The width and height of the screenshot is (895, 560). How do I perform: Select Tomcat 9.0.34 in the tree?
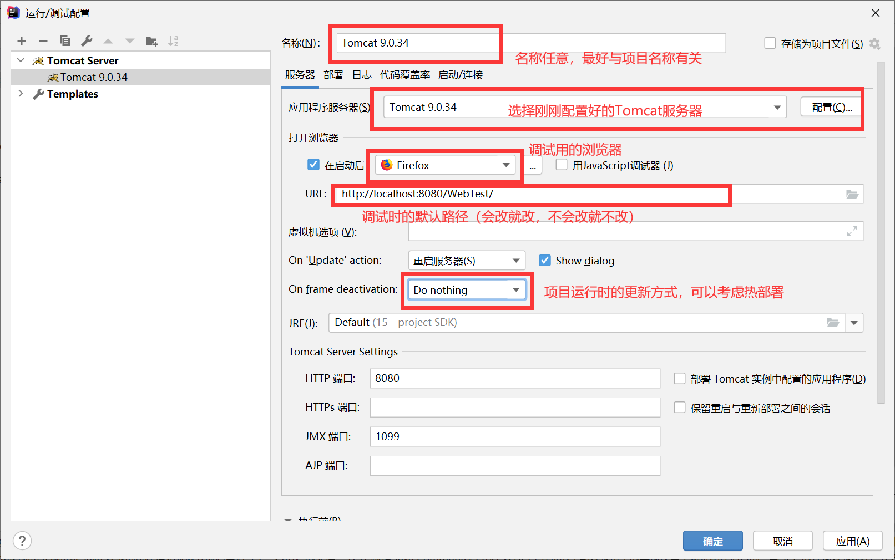click(x=93, y=77)
